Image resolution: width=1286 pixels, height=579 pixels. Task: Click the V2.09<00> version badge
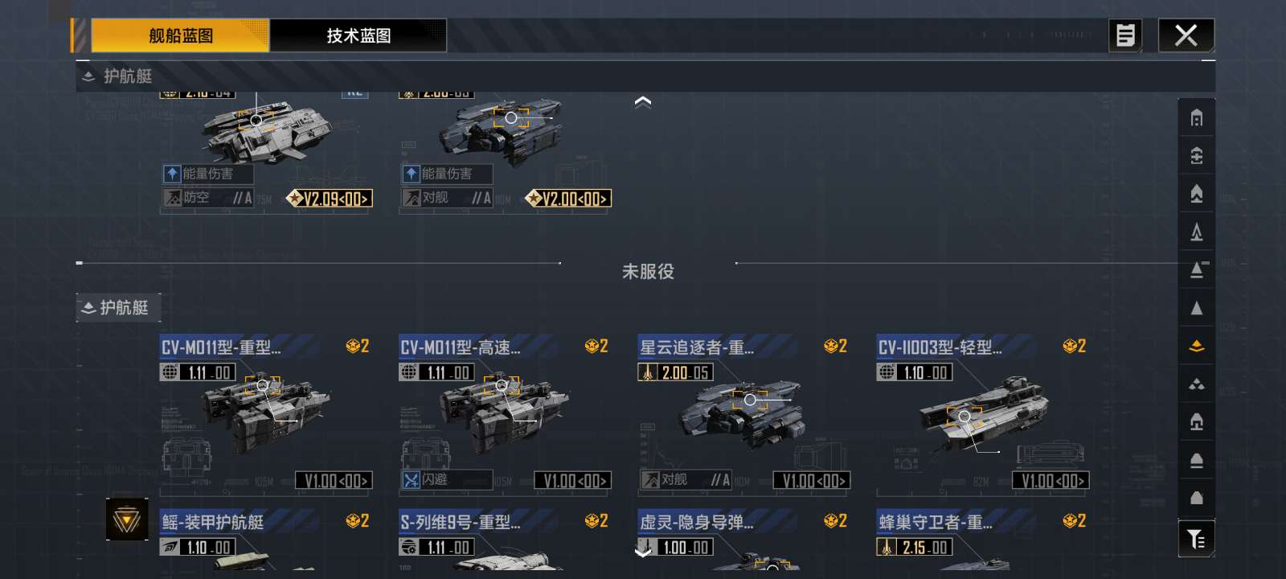pos(330,198)
